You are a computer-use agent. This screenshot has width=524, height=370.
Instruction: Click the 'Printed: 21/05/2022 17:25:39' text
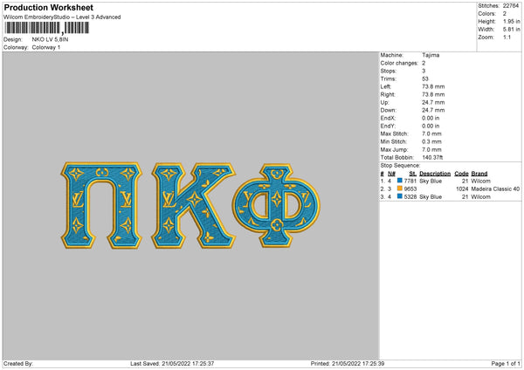348,364
